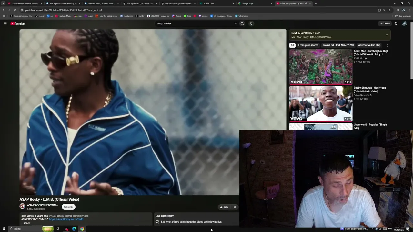Open the YouTube account avatar menu
Image resolution: width=413 pixels, height=232 pixels.
(404, 24)
